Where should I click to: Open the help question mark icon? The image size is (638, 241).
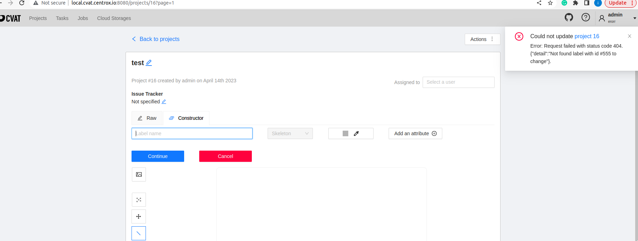(586, 17)
